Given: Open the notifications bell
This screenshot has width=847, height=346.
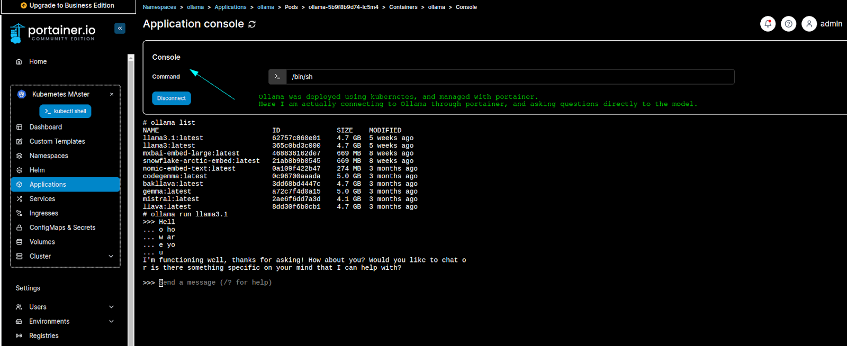Looking at the screenshot, I should 768,24.
